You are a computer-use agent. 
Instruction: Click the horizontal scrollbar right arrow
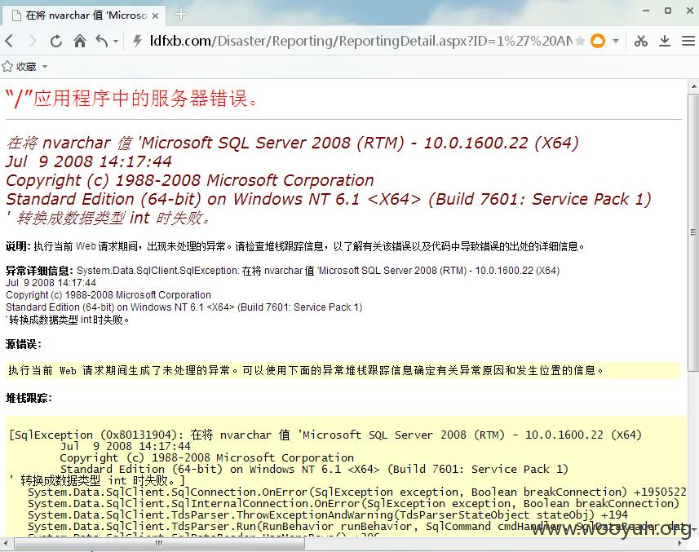pyautogui.click(x=679, y=544)
